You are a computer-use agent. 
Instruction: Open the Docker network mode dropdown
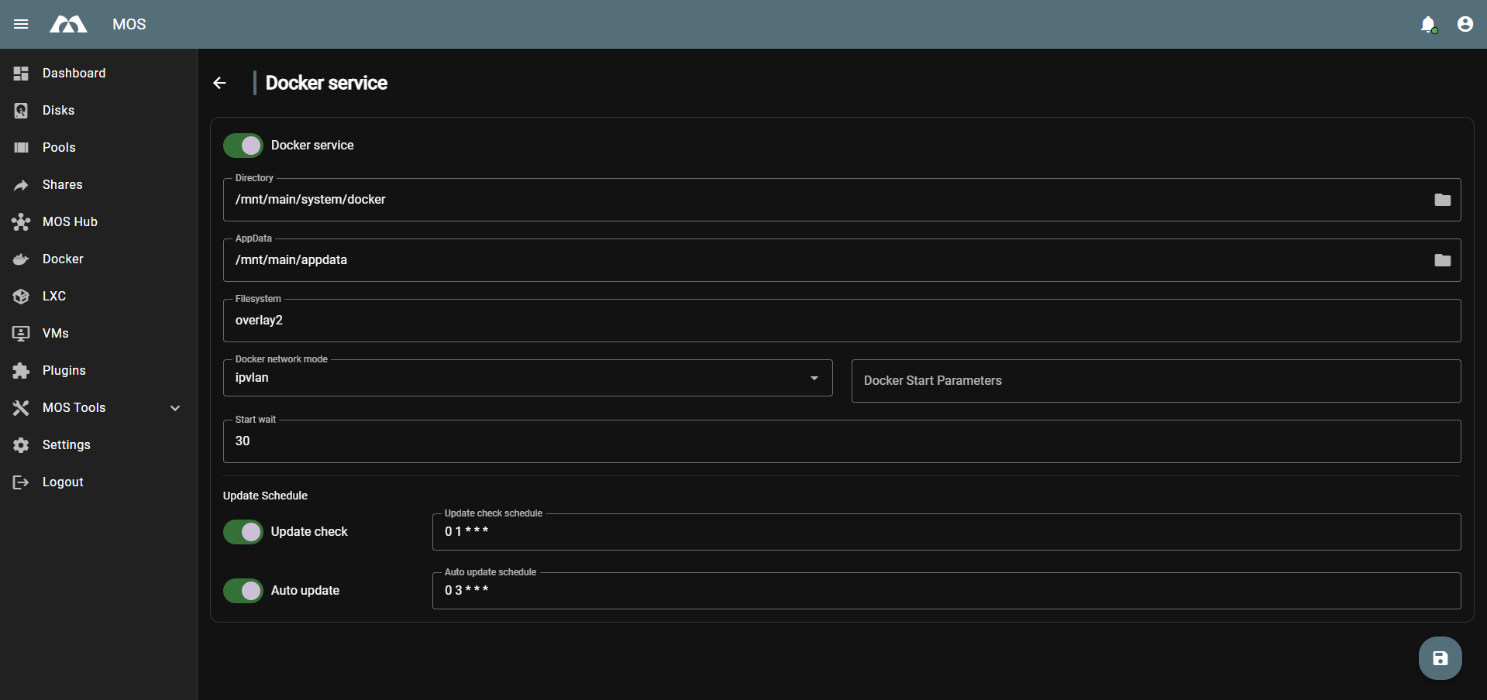[x=814, y=378]
